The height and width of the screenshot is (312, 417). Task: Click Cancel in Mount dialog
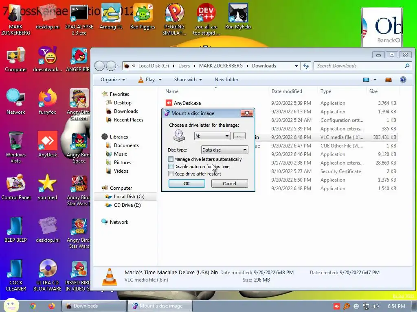(x=229, y=184)
